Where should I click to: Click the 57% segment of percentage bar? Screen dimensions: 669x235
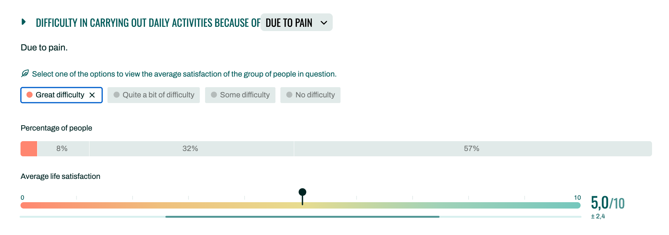pos(473,149)
